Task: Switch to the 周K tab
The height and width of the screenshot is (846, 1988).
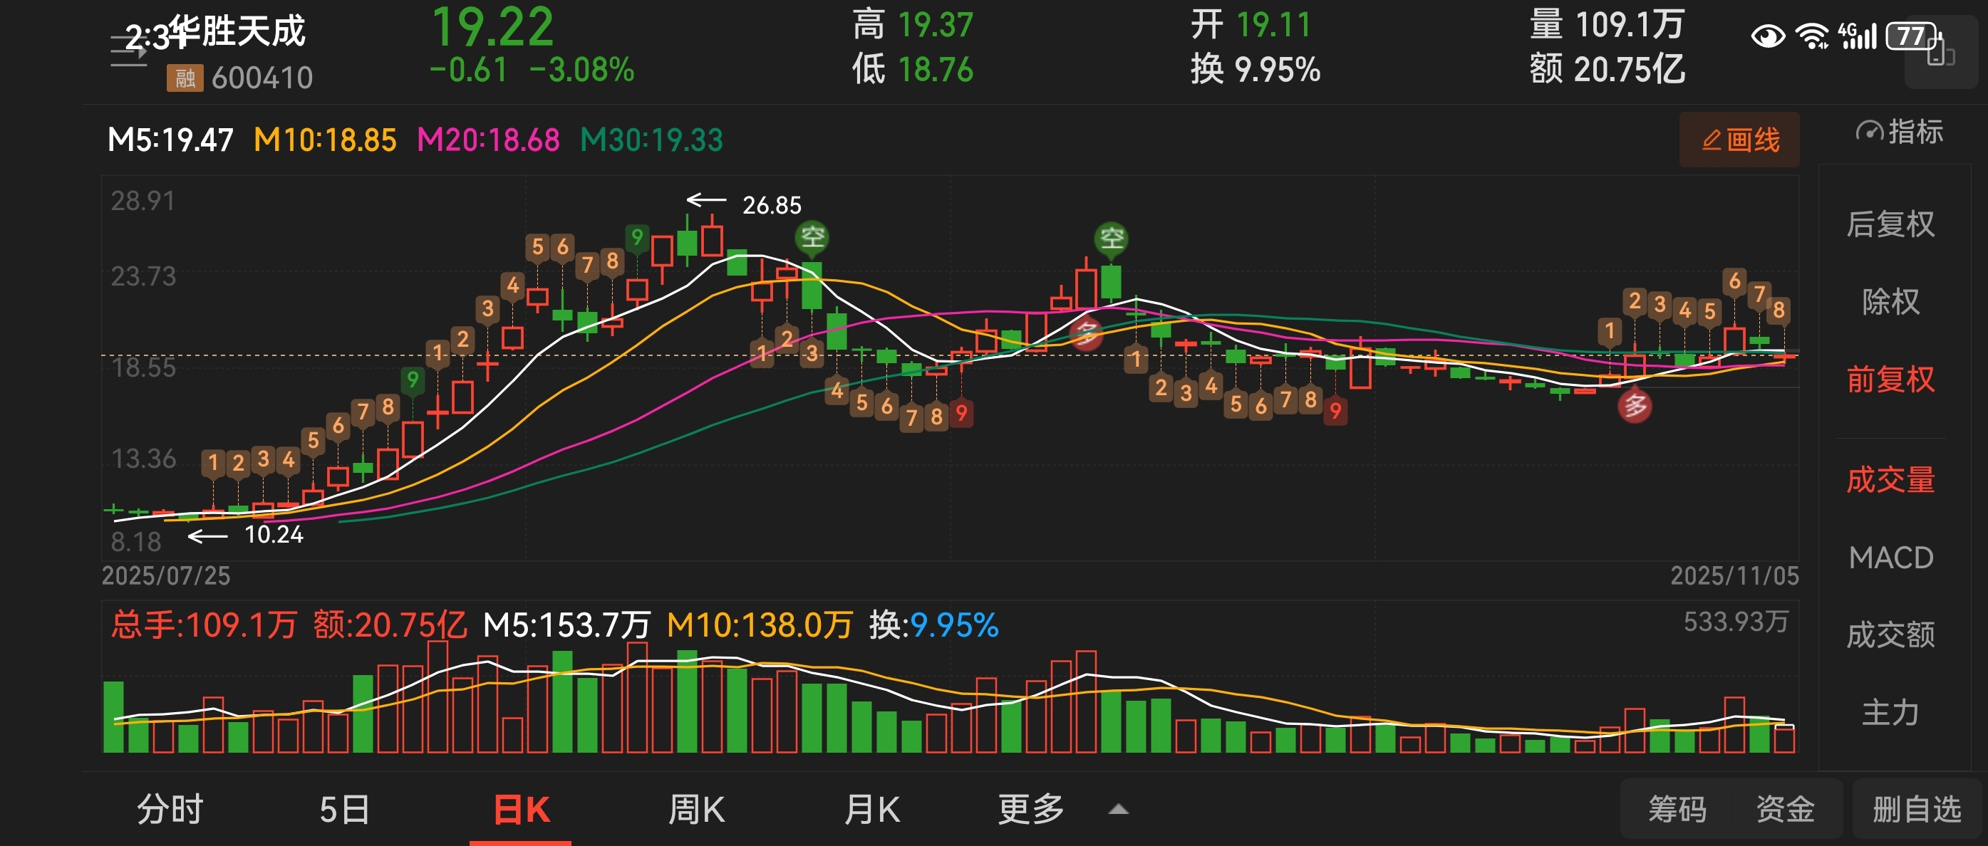Action: pyautogui.click(x=695, y=810)
